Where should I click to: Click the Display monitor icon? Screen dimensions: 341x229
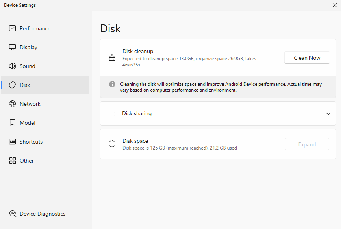(13, 47)
